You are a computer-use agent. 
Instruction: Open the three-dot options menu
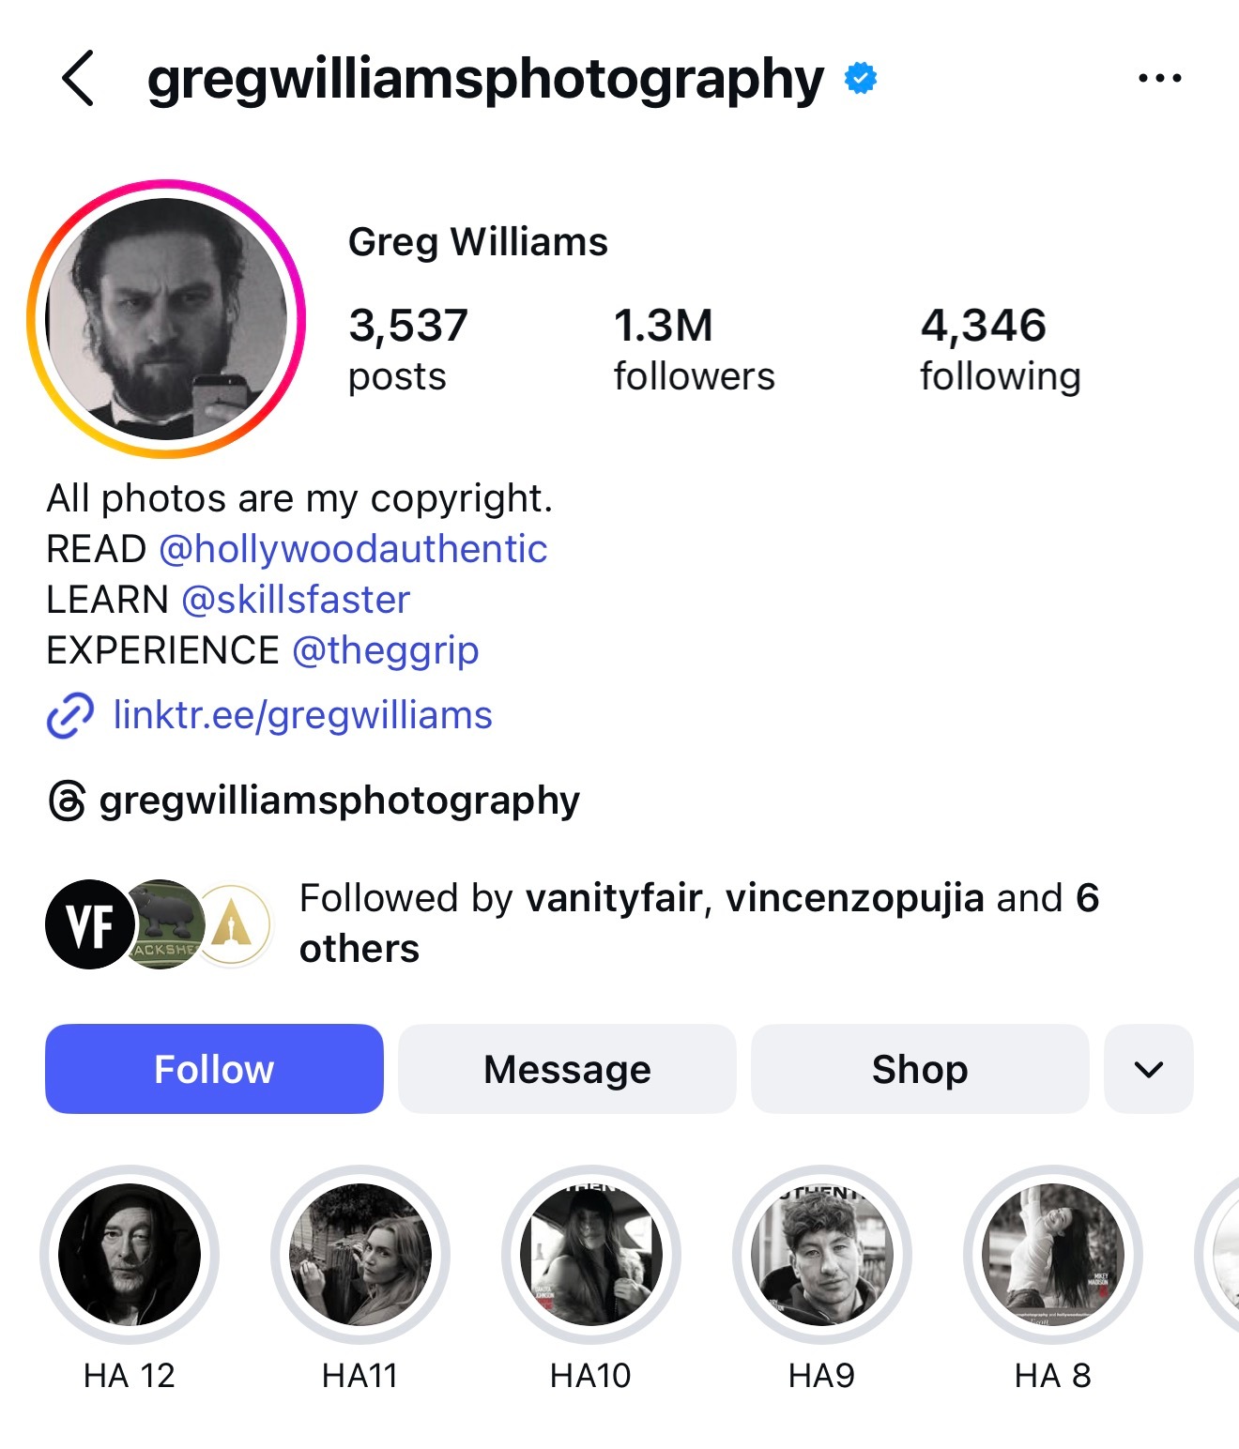point(1159,79)
